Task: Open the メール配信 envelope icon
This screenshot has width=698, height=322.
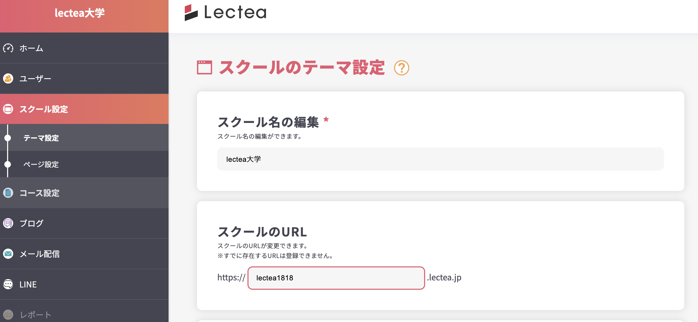Action: (x=8, y=254)
